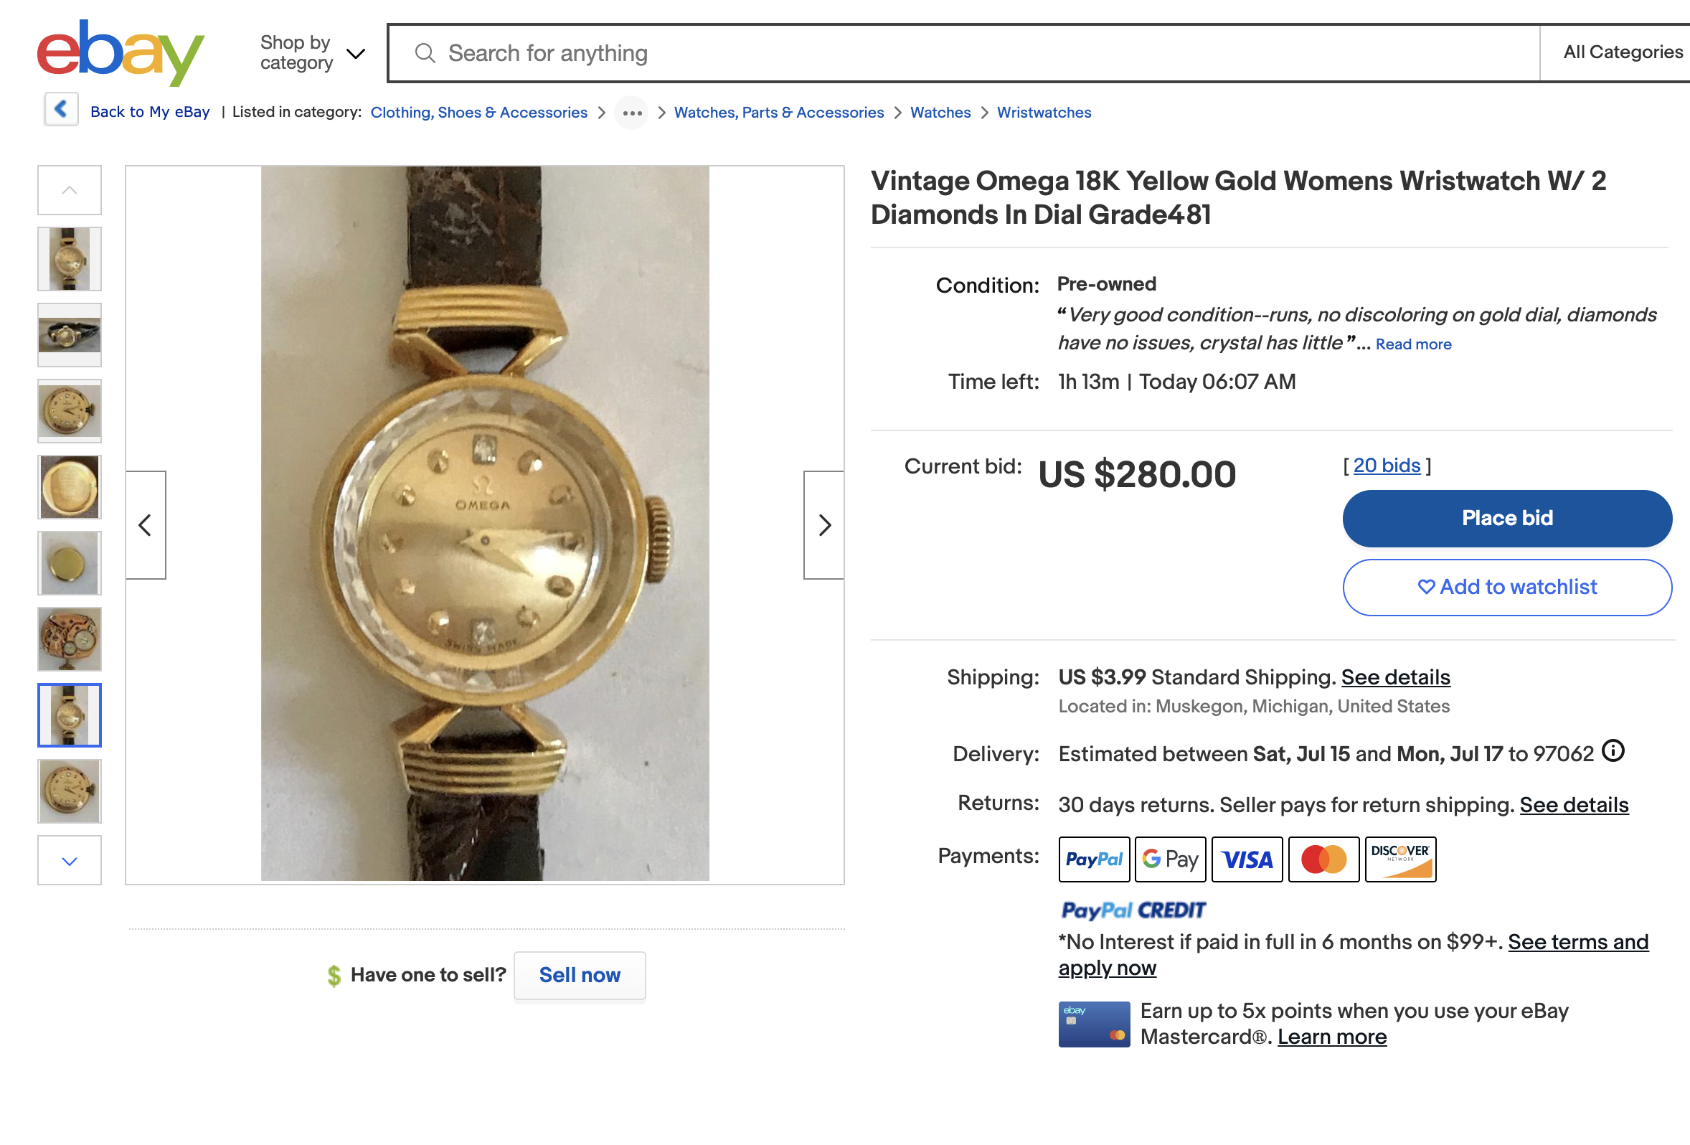Screen dimensions: 1690x1145
Task: Click the Google Pay payment icon
Action: pyautogui.click(x=1170, y=859)
